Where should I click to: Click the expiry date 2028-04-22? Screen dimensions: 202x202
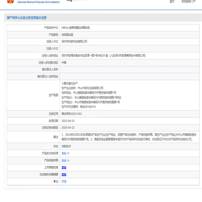click(68, 128)
